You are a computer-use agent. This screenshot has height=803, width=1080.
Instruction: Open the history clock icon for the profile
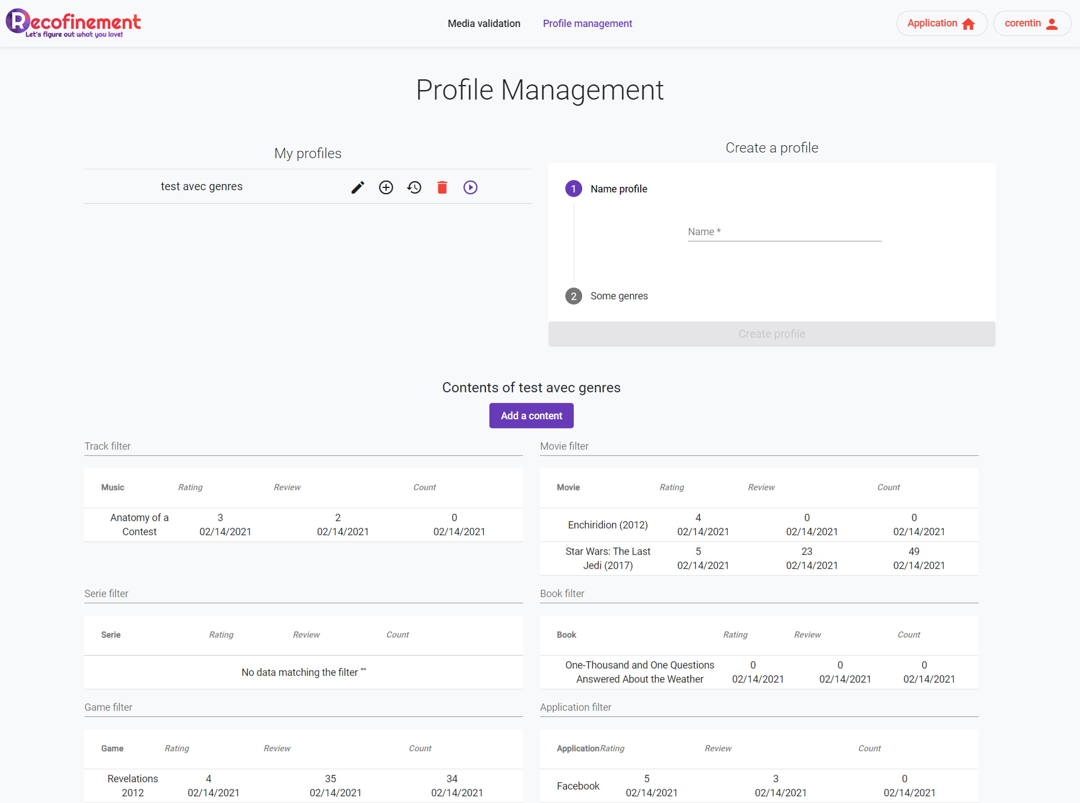pos(414,187)
